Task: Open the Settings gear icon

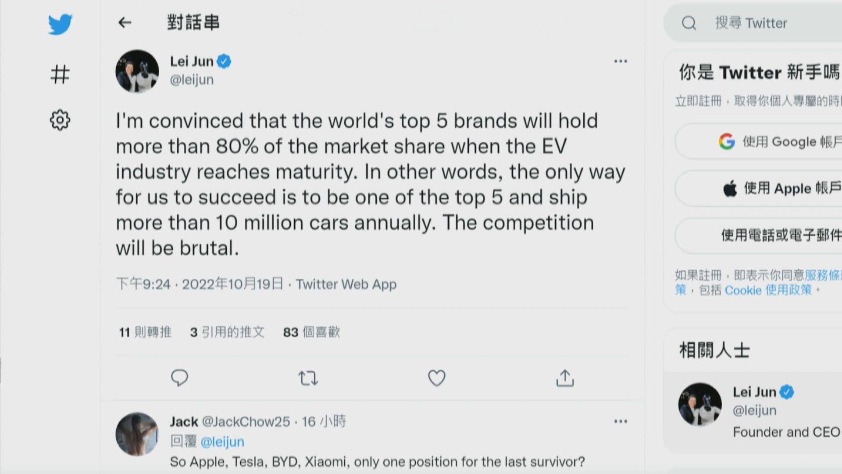Action: (60, 120)
